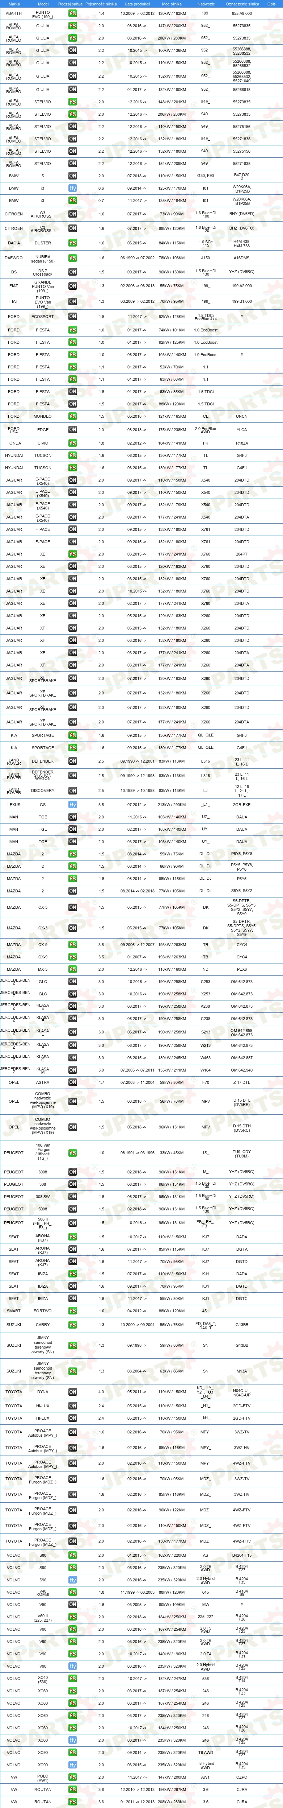Screen dimensions: 283x1808
Task: Click the ON icon in the LAND ROVER DISCOVERY row
Action: [73, 790]
